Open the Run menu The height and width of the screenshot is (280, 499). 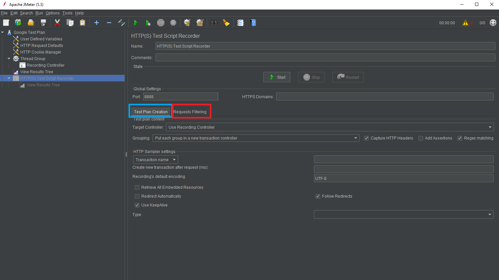(x=39, y=13)
